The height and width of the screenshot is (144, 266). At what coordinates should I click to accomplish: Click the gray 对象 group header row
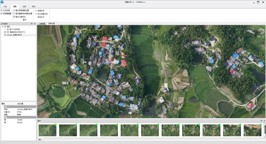[20, 107]
